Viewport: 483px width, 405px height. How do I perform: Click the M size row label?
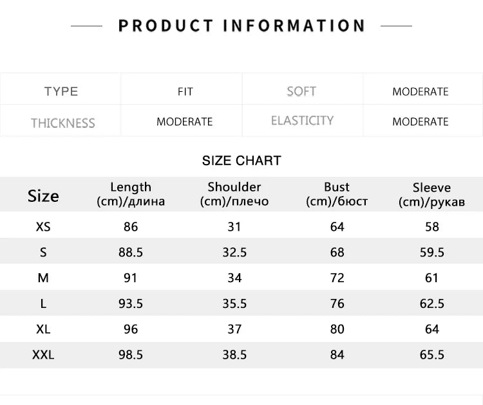click(43, 278)
